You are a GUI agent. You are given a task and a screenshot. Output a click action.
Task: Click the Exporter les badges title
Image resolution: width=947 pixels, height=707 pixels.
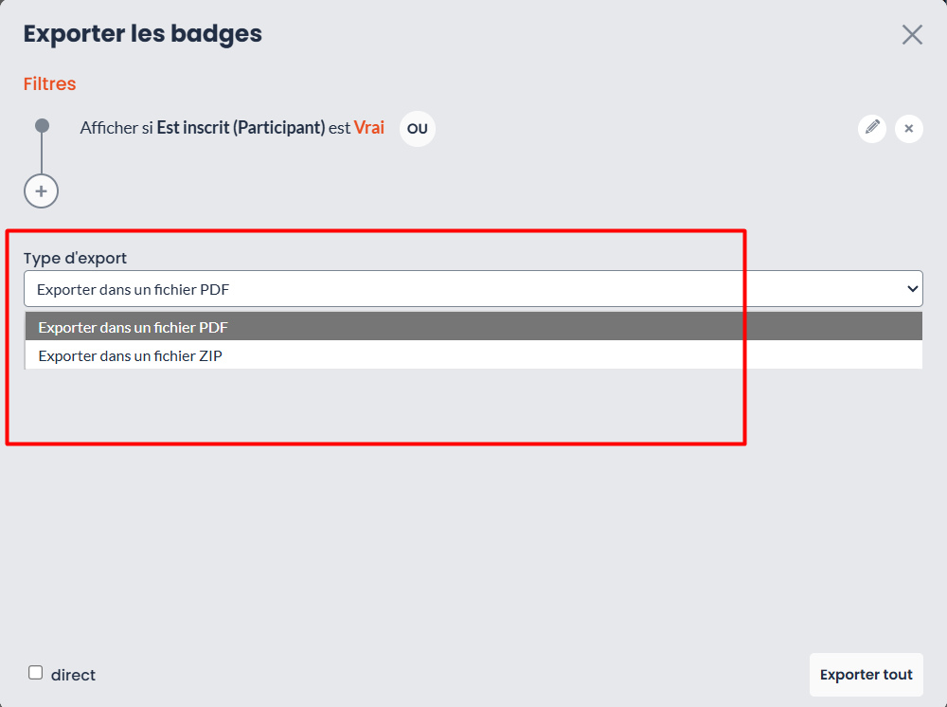coord(143,34)
